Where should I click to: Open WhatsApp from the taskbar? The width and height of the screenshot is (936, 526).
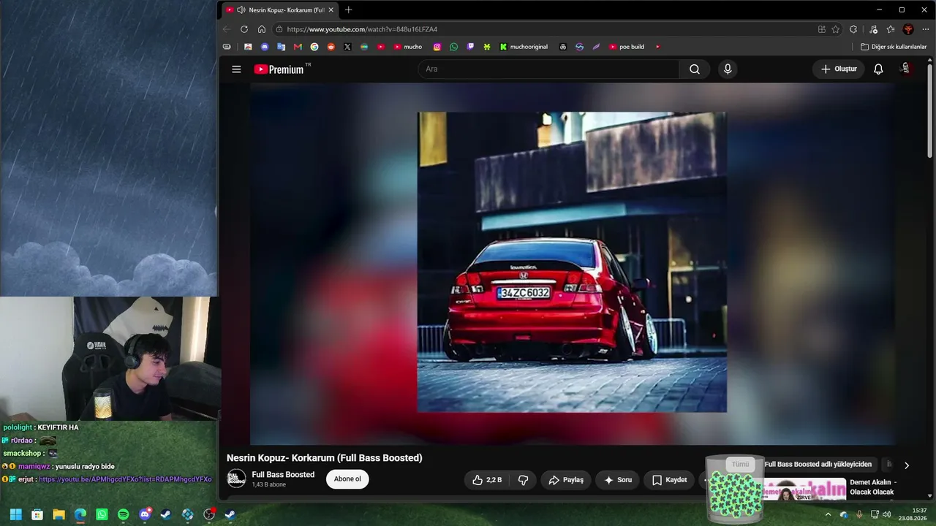coord(102,514)
